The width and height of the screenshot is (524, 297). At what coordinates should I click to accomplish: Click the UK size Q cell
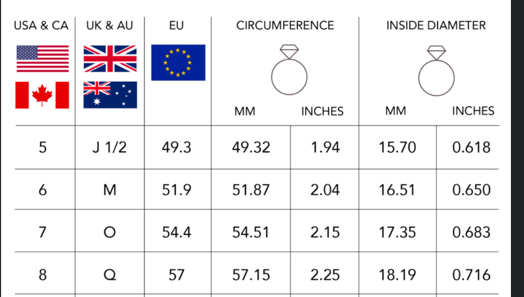109,274
